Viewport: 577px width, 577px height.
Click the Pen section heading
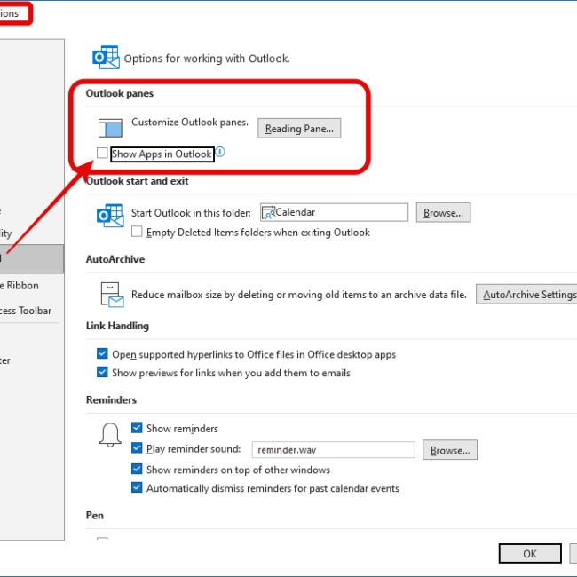95,515
